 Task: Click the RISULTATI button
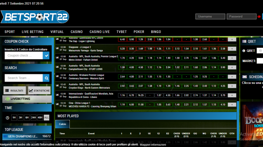pos(15,91)
